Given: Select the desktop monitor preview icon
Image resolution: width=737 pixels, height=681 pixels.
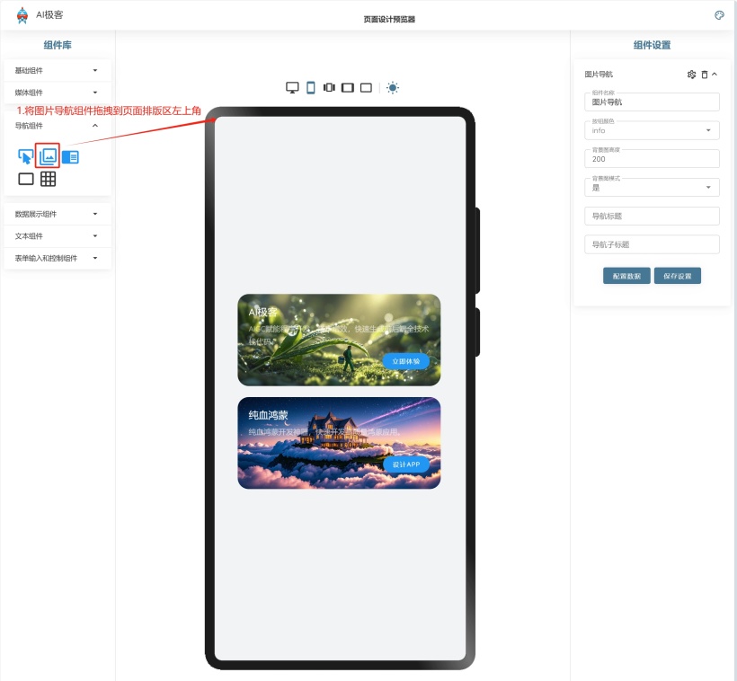Looking at the screenshot, I should pos(292,87).
